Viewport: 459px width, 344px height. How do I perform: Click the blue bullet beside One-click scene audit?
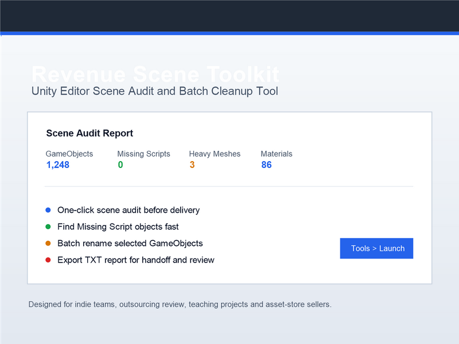coord(48,210)
